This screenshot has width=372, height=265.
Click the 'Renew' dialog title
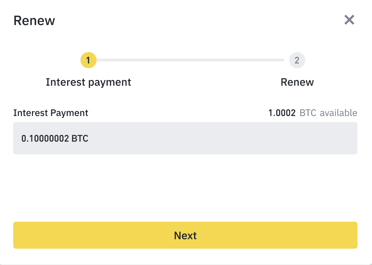tap(34, 20)
